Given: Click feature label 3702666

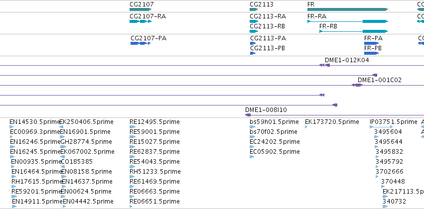Looking at the screenshot, I should pos(390,172).
